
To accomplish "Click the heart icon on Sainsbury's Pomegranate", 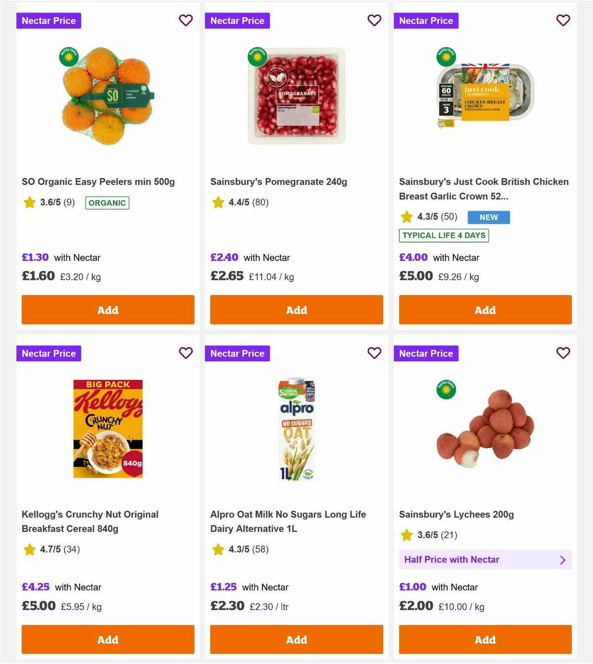I will click(374, 20).
